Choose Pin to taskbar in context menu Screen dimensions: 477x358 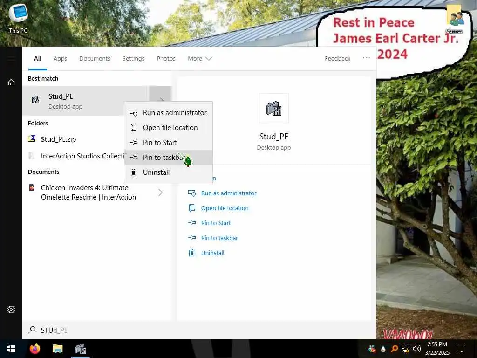click(x=168, y=158)
